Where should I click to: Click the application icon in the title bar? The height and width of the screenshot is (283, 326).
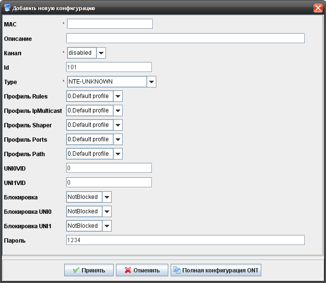[x=7, y=8]
